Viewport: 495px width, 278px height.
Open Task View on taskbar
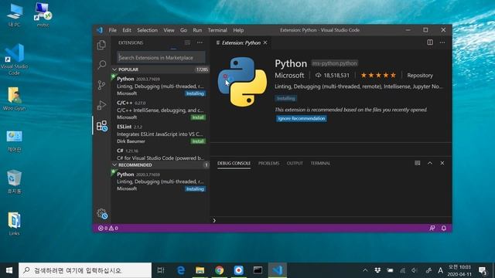pyautogui.click(x=161, y=270)
